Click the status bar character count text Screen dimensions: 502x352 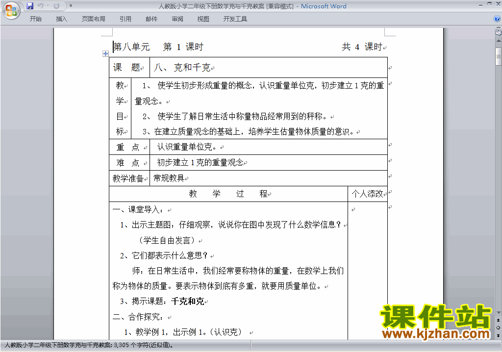point(89,345)
